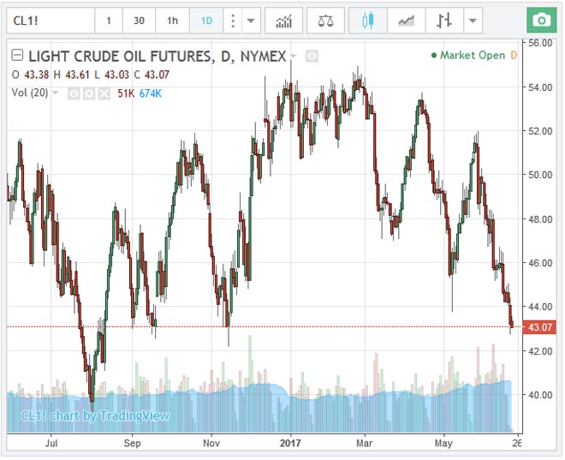
Task: Click the Compare scales icon
Action: tap(325, 20)
